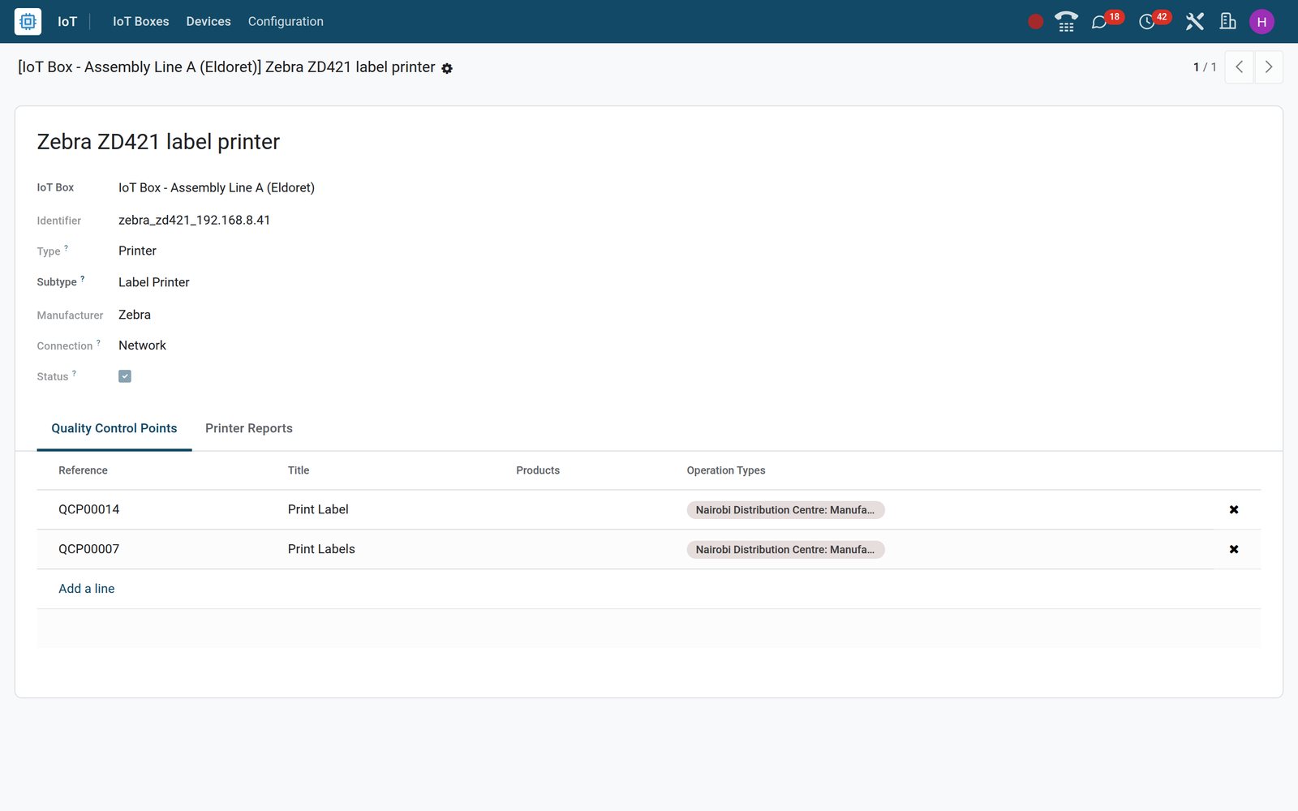Screen dimensions: 1298x811
Task: Switch to the Printer Reports tab
Action: coord(249,428)
